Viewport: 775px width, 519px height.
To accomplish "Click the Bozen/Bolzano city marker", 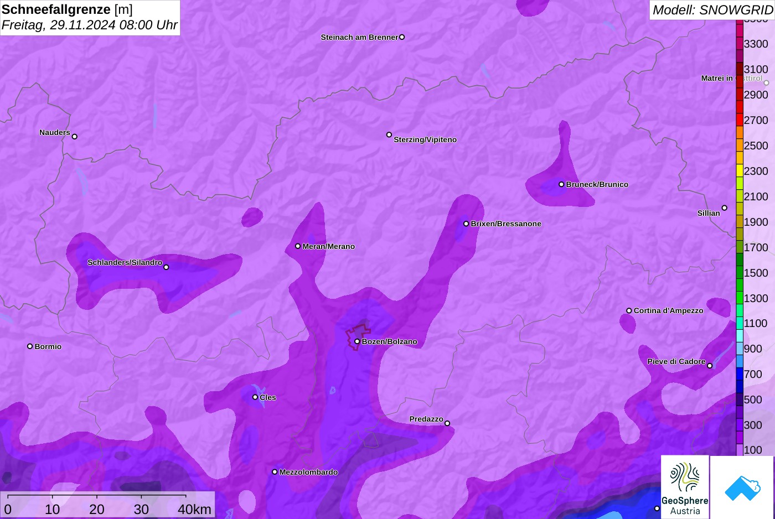I will (357, 341).
